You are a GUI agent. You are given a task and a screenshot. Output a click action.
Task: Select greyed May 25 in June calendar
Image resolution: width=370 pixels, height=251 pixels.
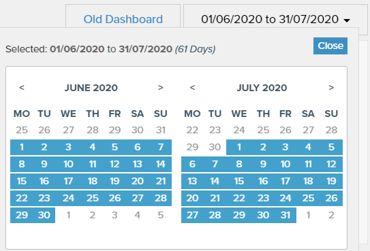pyautogui.click(x=22, y=130)
